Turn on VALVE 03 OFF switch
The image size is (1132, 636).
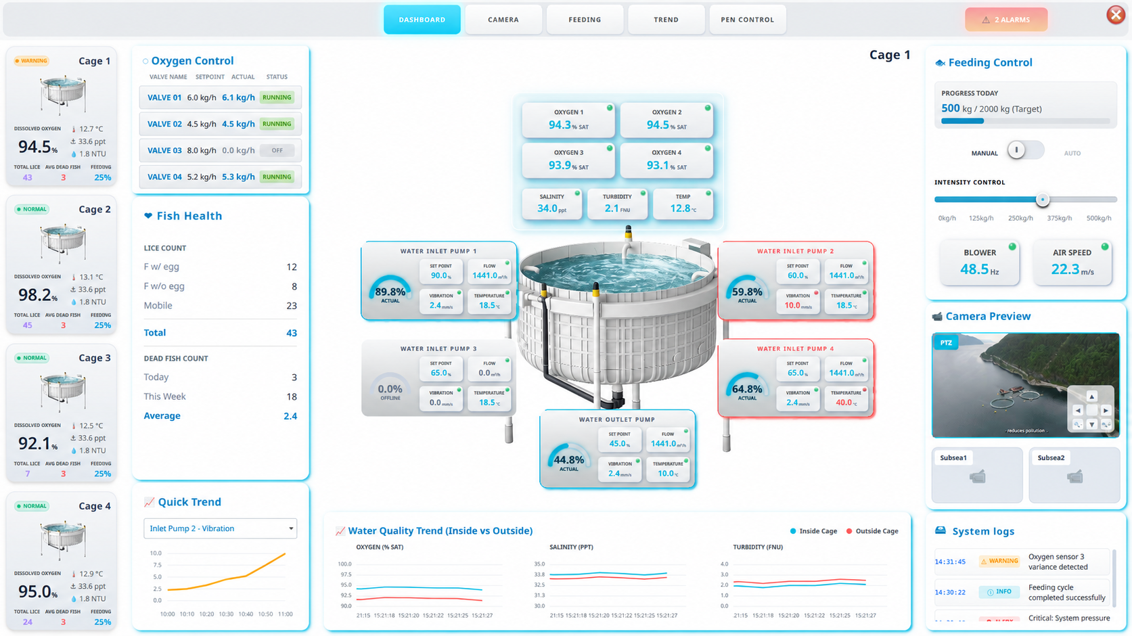point(277,150)
